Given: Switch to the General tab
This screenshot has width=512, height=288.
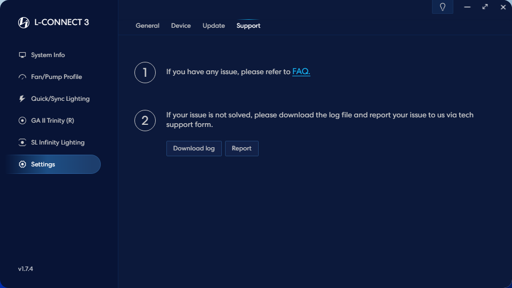Looking at the screenshot, I should coord(148,26).
